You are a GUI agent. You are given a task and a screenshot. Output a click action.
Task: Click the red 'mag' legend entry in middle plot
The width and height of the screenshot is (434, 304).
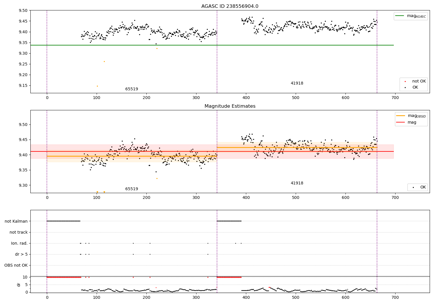click(406, 122)
